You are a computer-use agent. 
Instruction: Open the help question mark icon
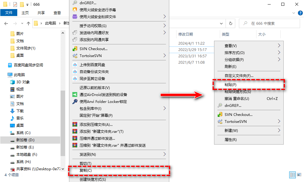pyautogui.click(x=300, y=13)
